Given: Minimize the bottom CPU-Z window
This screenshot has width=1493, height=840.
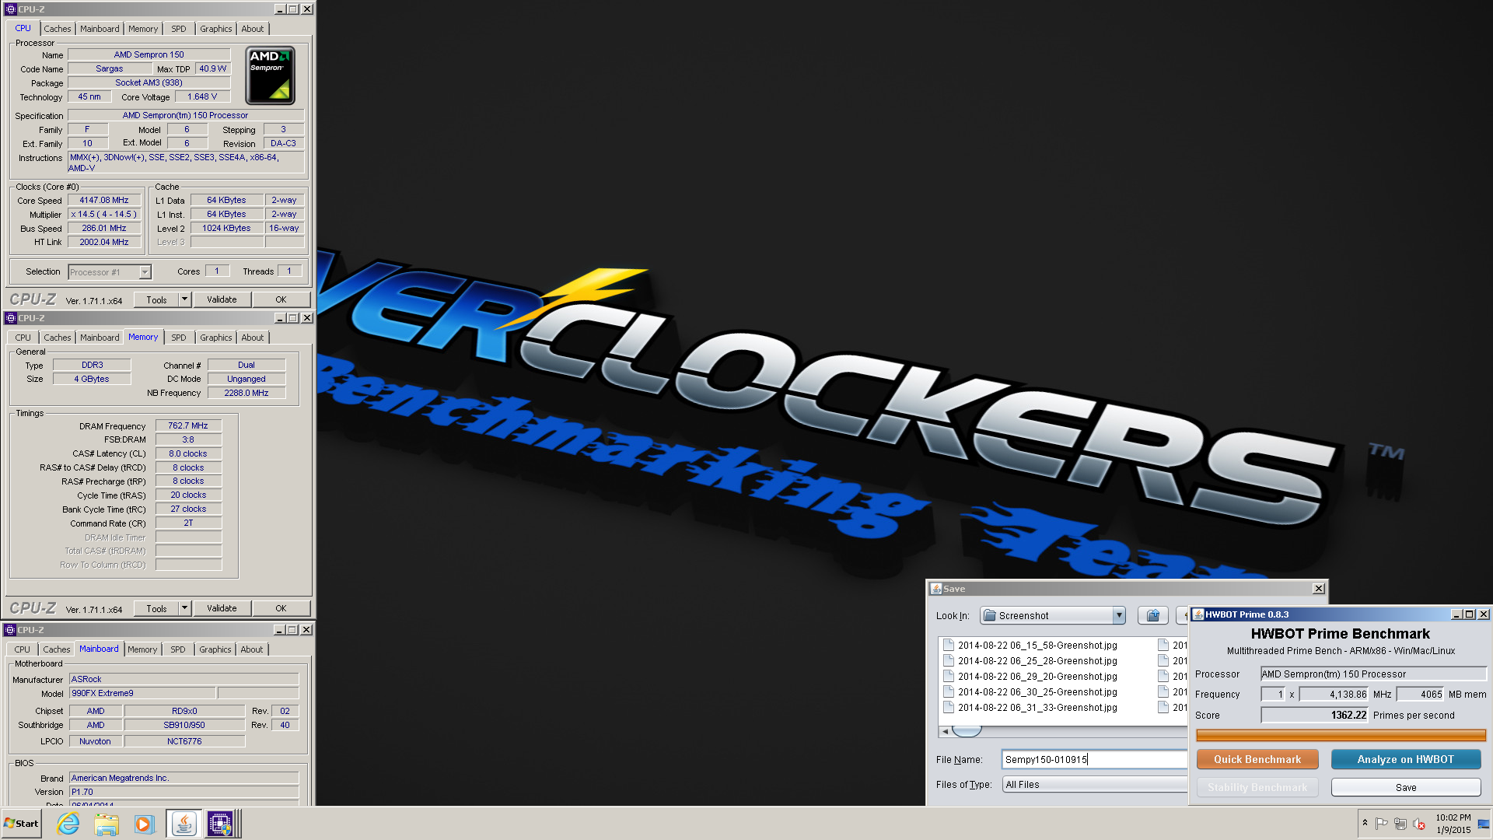Looking at the screenshot, I should tap(279, 630).
